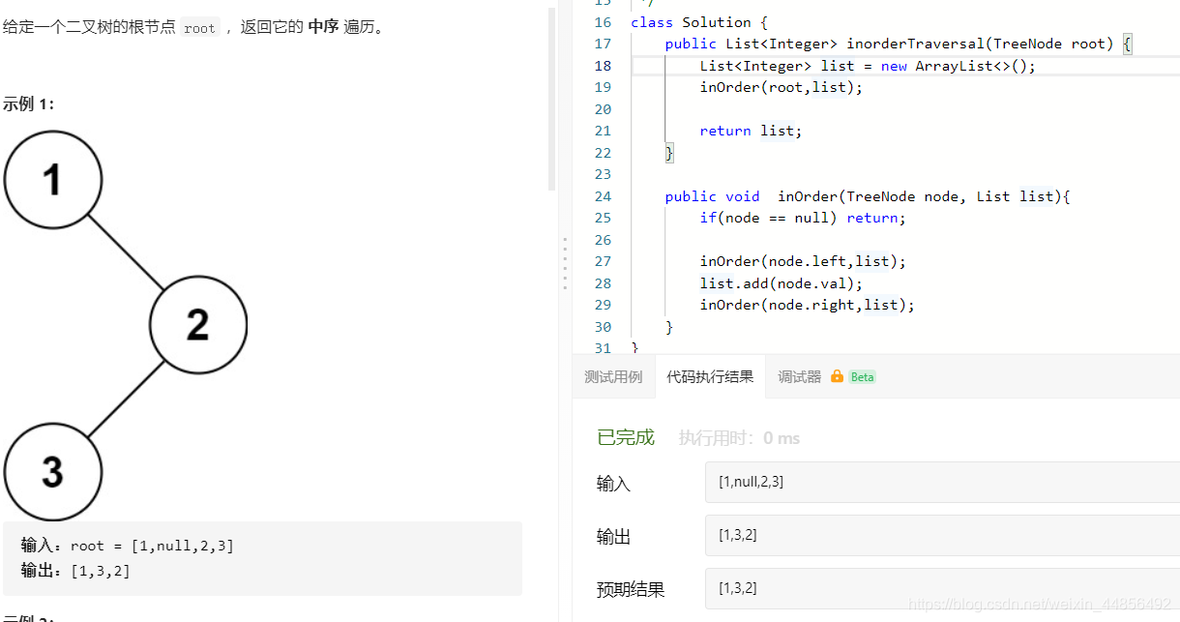The height and width of the screenshot is (622, 1180).
Task: Click the vertical panel divider drag handle
Action: 565,263
